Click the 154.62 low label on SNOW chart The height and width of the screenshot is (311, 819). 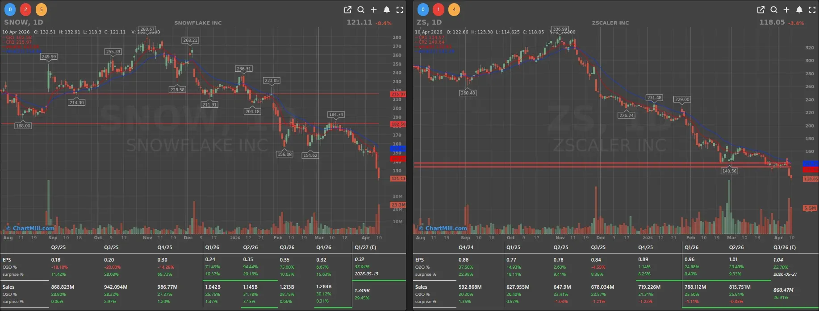click(310, 155)
